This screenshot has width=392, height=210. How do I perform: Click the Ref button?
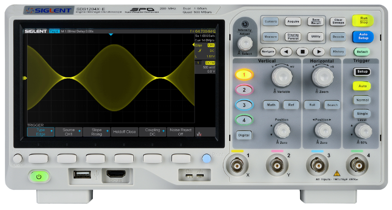291,105
